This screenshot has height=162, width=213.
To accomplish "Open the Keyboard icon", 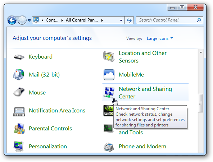I will click(19, 57).
